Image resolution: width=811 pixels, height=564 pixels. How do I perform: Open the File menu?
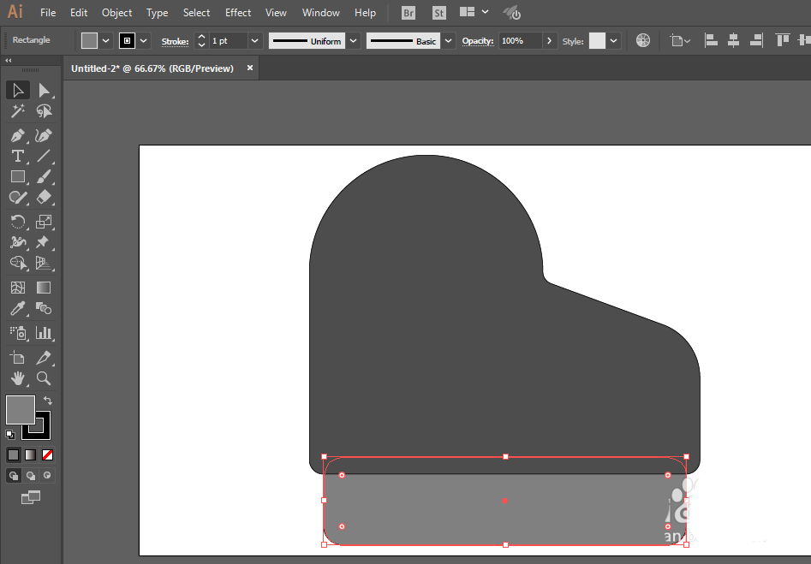tap(48, 12)
